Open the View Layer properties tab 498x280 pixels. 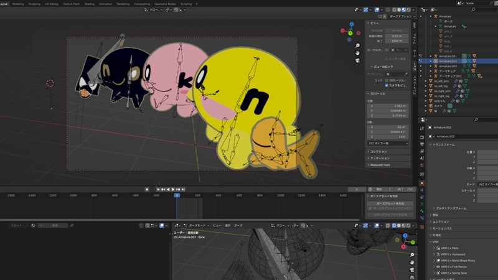coord(422,151)
